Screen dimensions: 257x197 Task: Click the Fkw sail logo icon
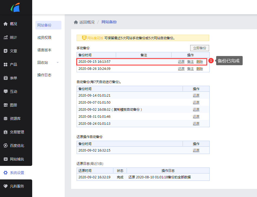coord(15,8)
